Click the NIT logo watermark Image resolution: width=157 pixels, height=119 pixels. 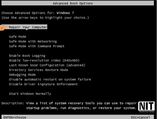pos(146,107)
